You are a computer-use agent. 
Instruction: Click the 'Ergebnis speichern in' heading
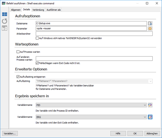tap(32, 96)
